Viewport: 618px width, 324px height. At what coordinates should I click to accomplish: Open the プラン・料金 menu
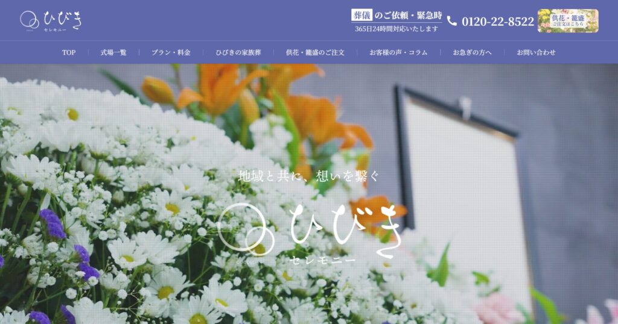171,52
